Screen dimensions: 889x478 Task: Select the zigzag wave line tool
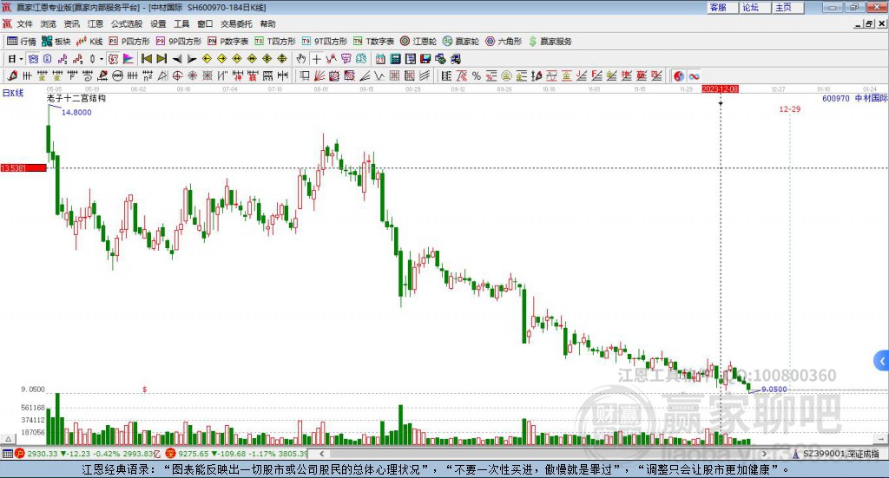pyautogui.click(x=380, y=75)
